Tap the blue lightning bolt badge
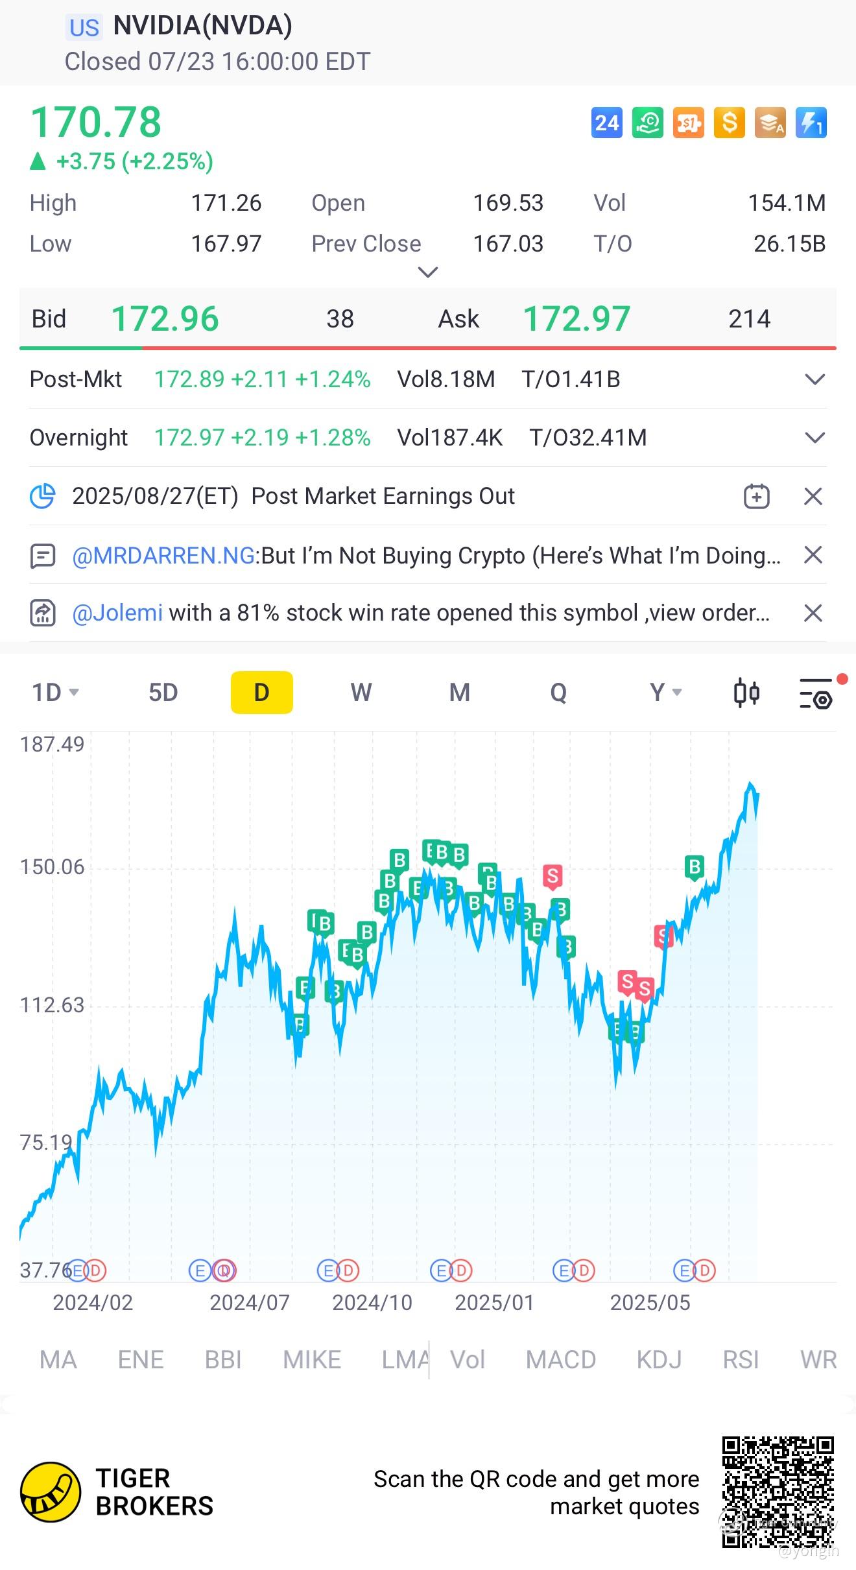This screenshot has width=856, height=1570. [x=811, y=123]
